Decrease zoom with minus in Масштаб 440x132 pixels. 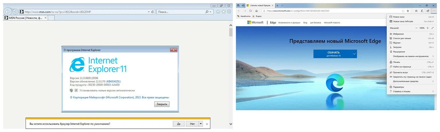pyautogui.click(x=416, y=28)
